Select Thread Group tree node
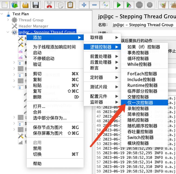The width and height of the screenshot is (176, 174). point(31,20)
